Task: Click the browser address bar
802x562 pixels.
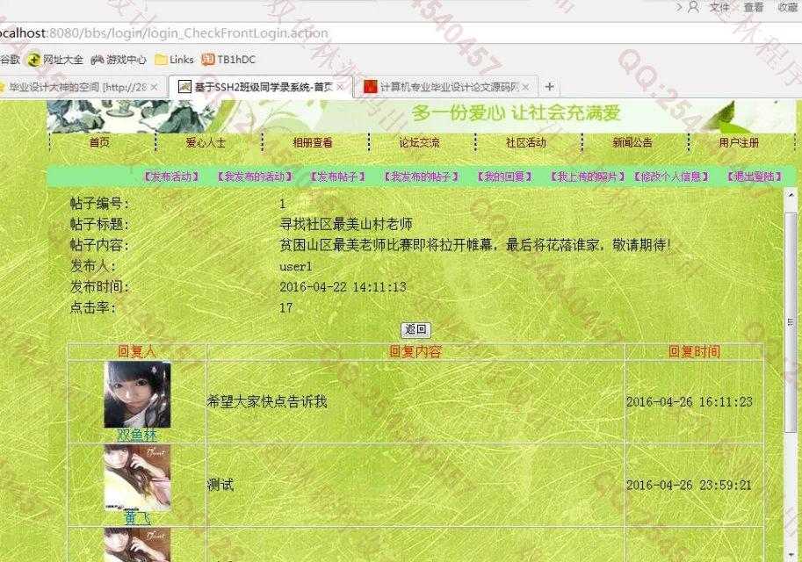Action: pos(399,33)
